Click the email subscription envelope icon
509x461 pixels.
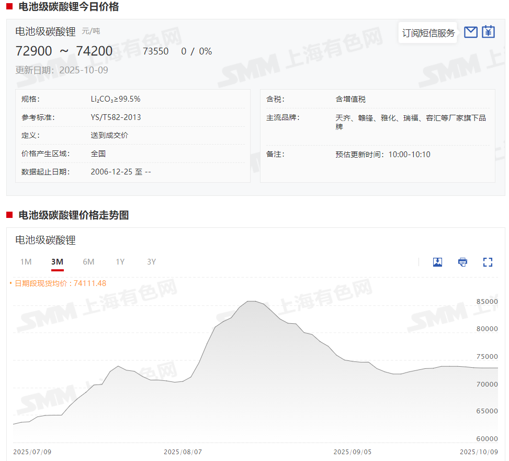[x=471, y=32]
